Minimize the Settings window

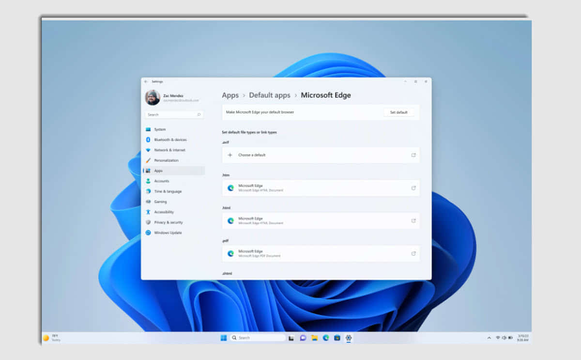pyautogui.click(x=405, y=81)
